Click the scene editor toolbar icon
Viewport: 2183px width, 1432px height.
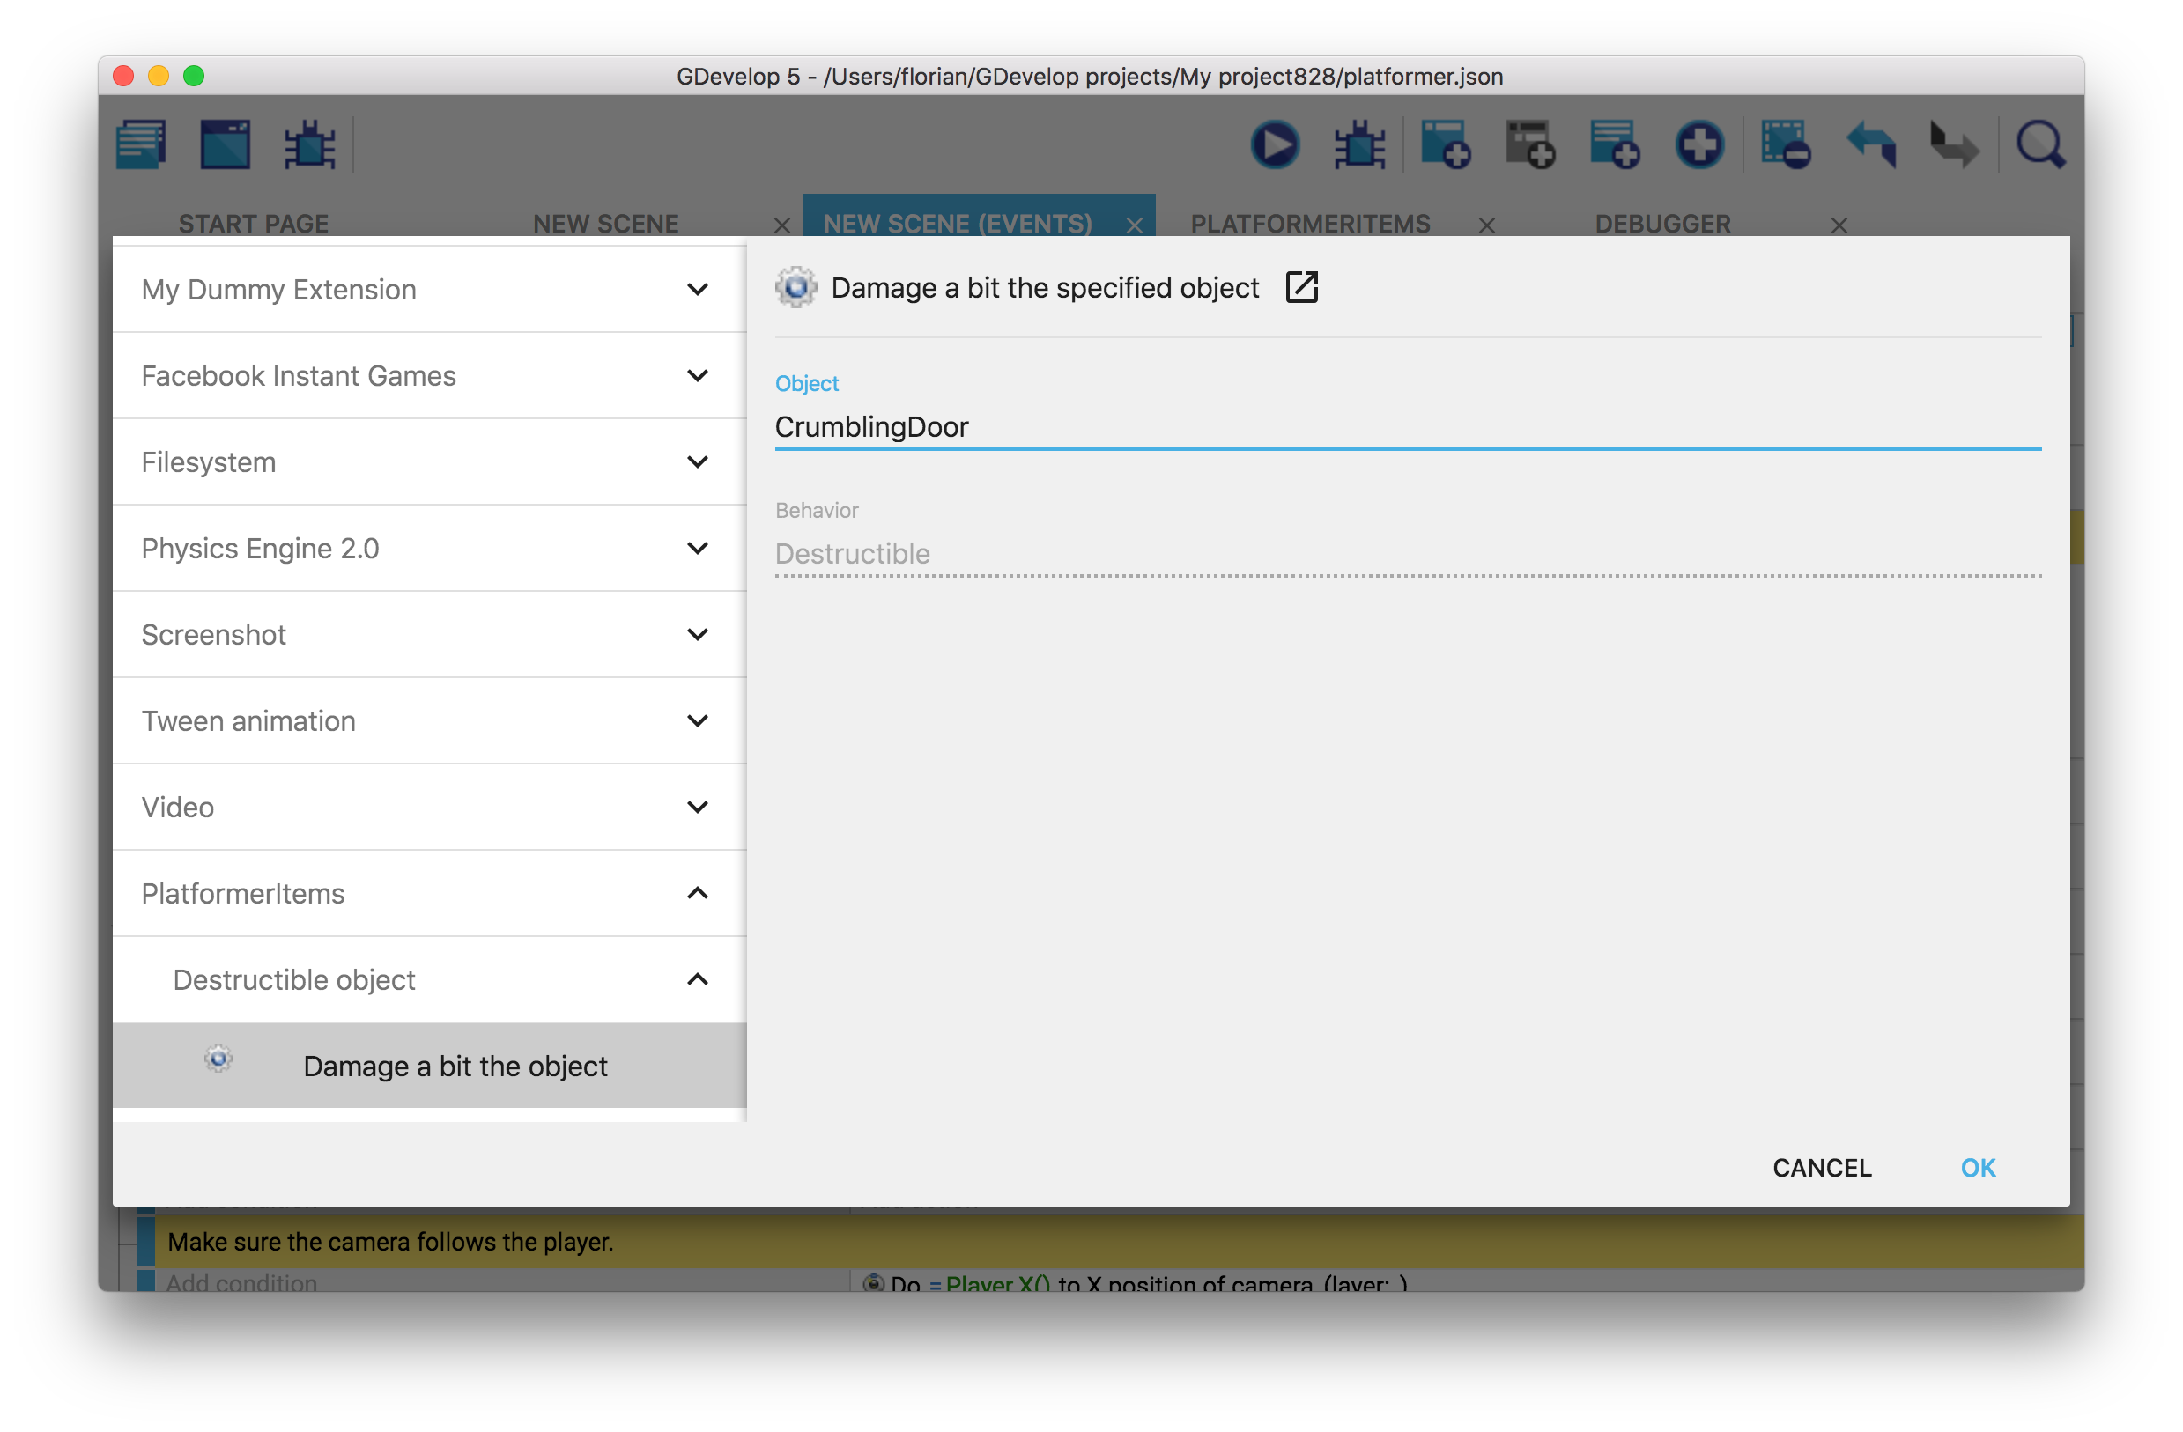coord(225,144)
